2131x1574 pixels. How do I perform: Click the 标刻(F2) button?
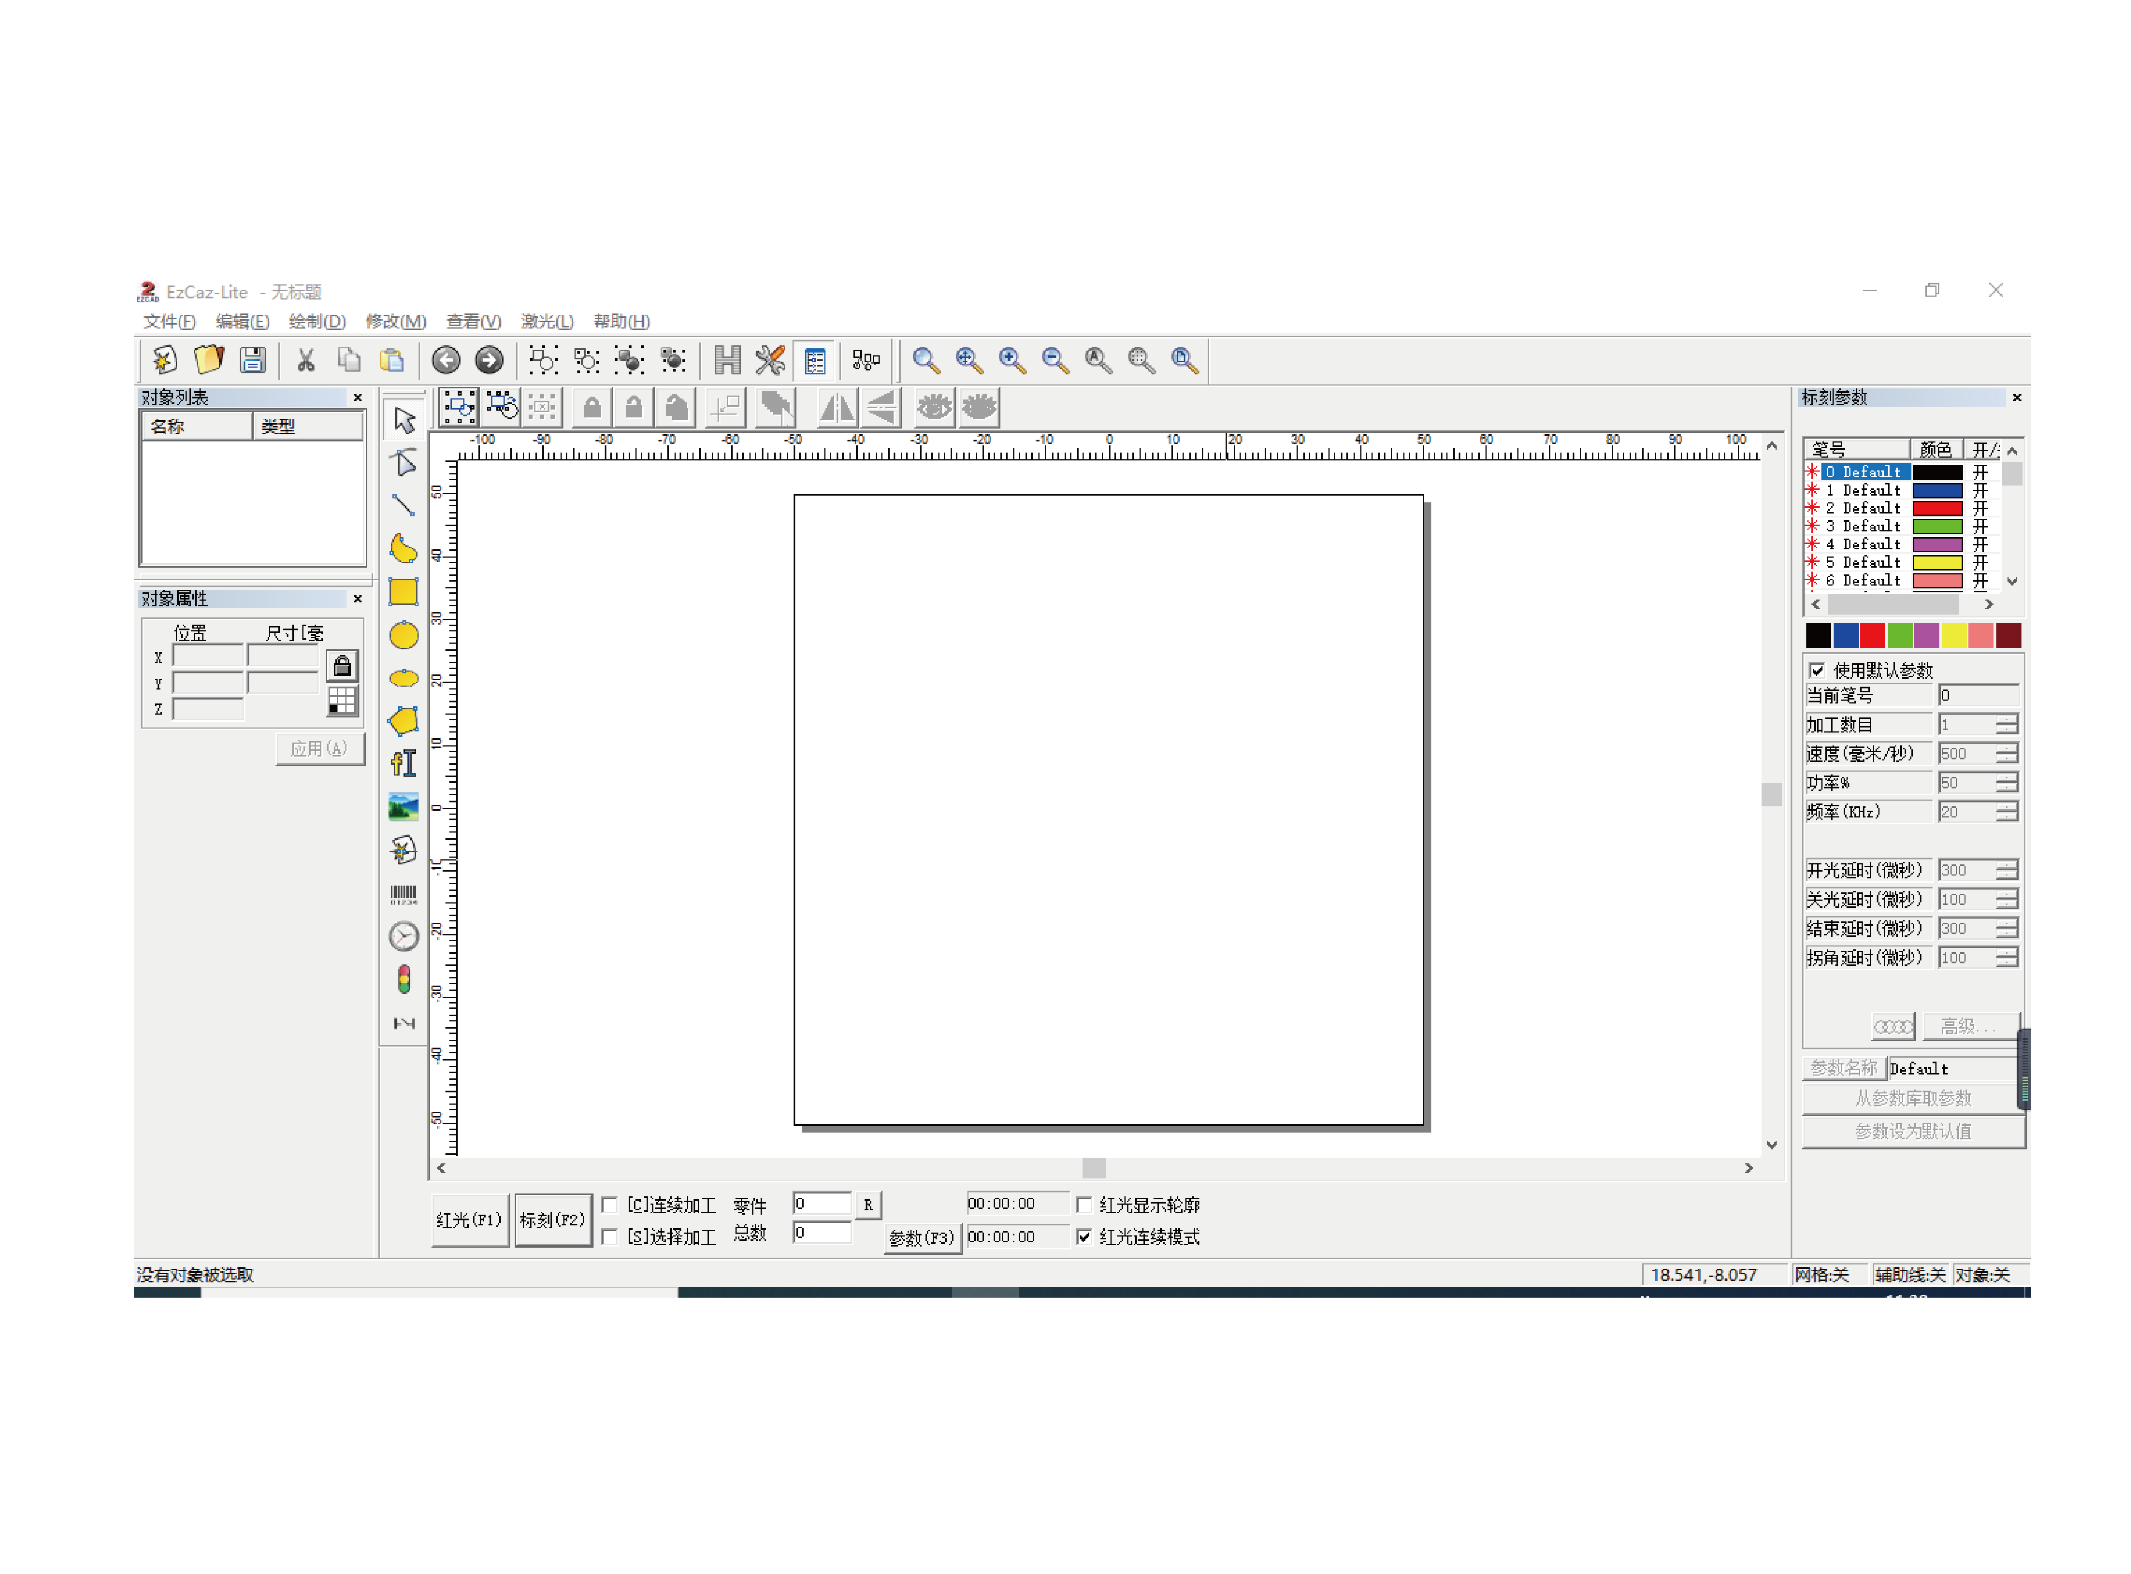tap(553, 1221)
